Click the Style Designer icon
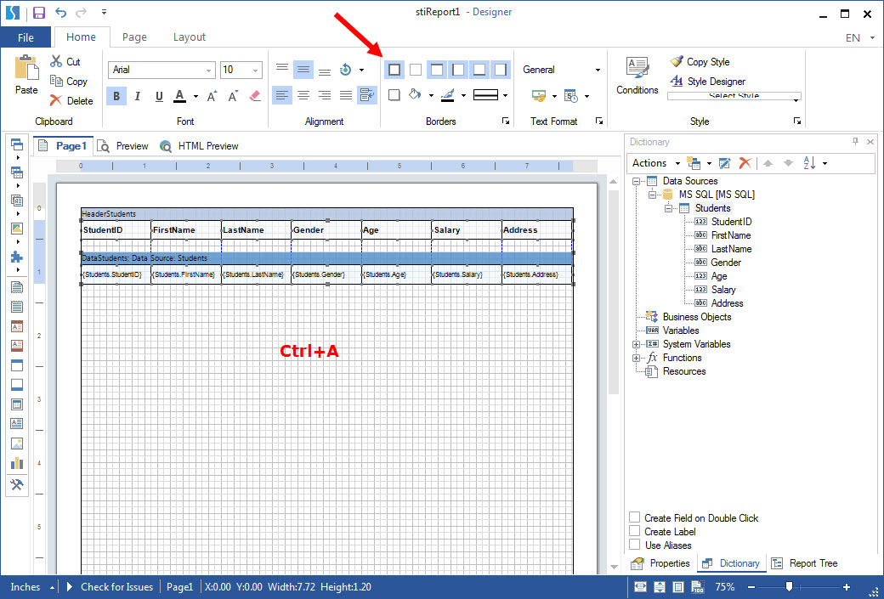Screen dimensions: 884x599 coord(677,82)
